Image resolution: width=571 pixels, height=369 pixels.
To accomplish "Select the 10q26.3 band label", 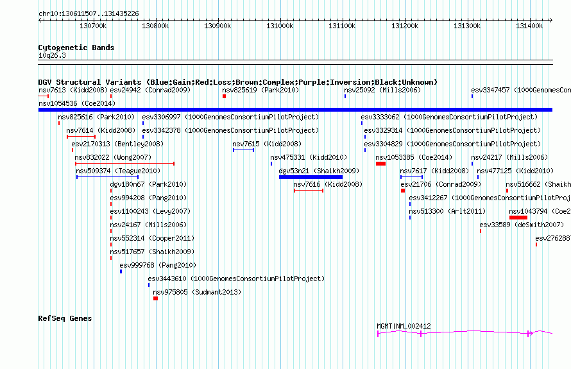I will [x=52, y=55].
